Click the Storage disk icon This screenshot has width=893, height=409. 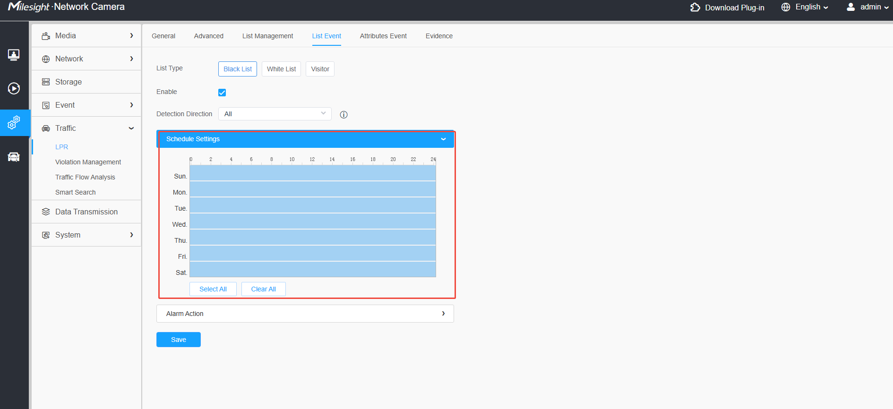pyautogui.click(x=46, y=82)
